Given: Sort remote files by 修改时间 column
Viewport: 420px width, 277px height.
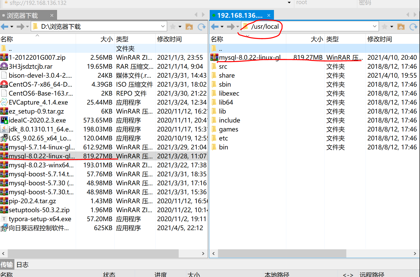Looking at the screenshot, I should click(x=379, y=39).
